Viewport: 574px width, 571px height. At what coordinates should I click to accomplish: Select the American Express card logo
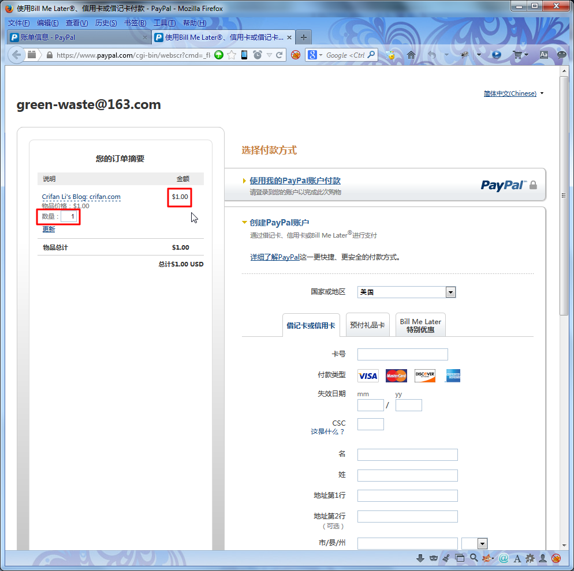[453, 376]
